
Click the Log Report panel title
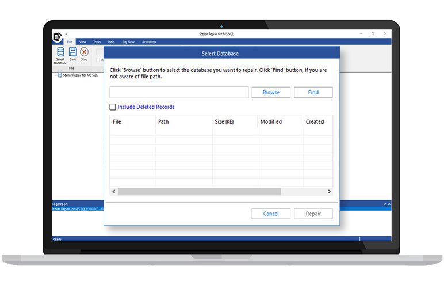(x=60, y=204)
